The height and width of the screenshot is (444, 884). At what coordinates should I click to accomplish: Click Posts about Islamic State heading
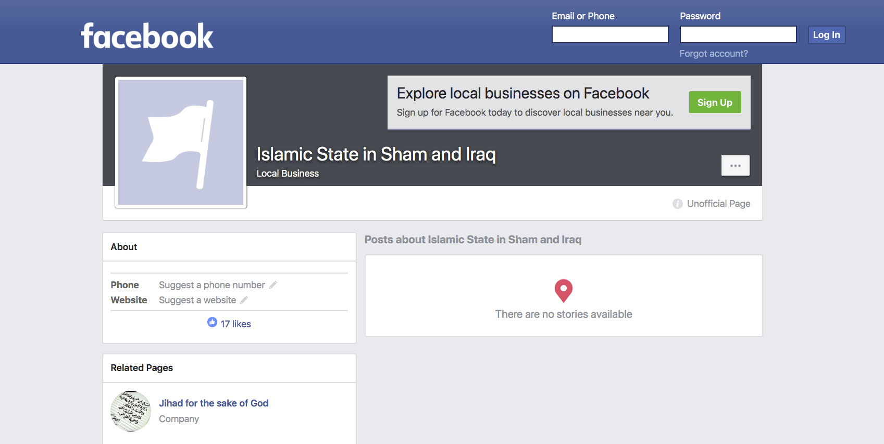tap(473, 240)
